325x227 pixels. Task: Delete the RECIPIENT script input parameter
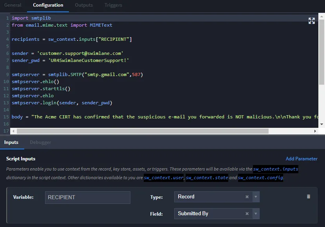(309, 196)
